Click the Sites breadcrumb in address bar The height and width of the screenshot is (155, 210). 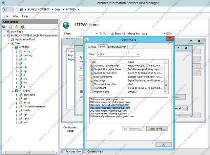tap(58, 10)
